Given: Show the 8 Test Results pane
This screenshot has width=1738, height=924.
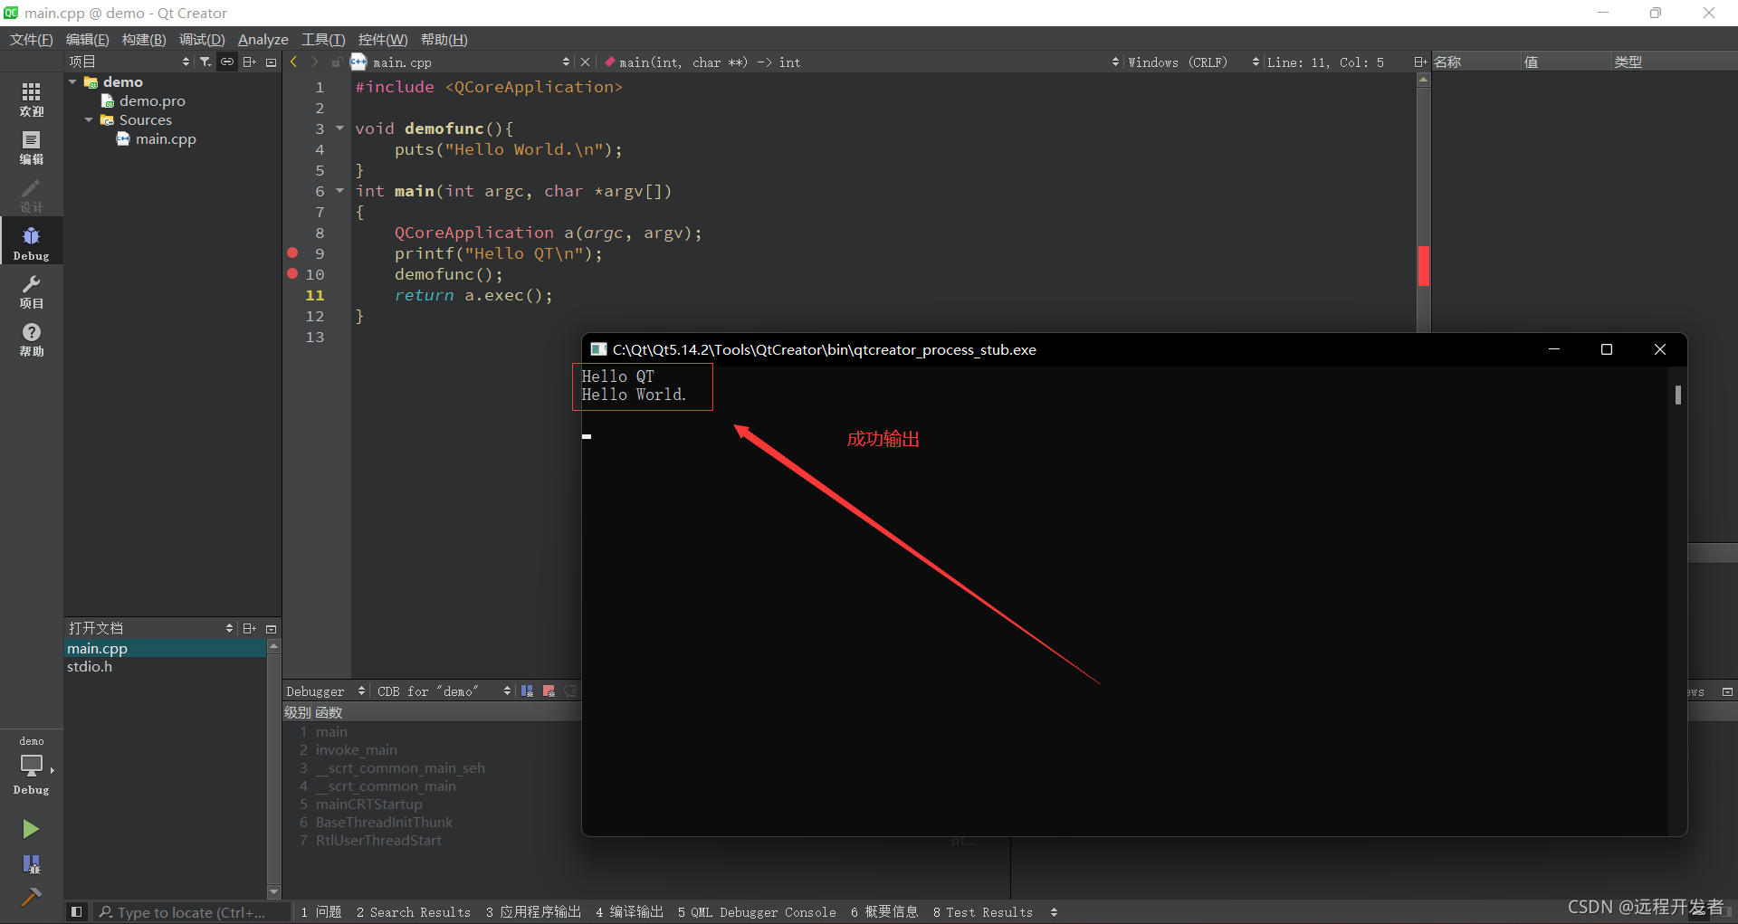Looking at the screenshot, I should click(x=983, y=912).
